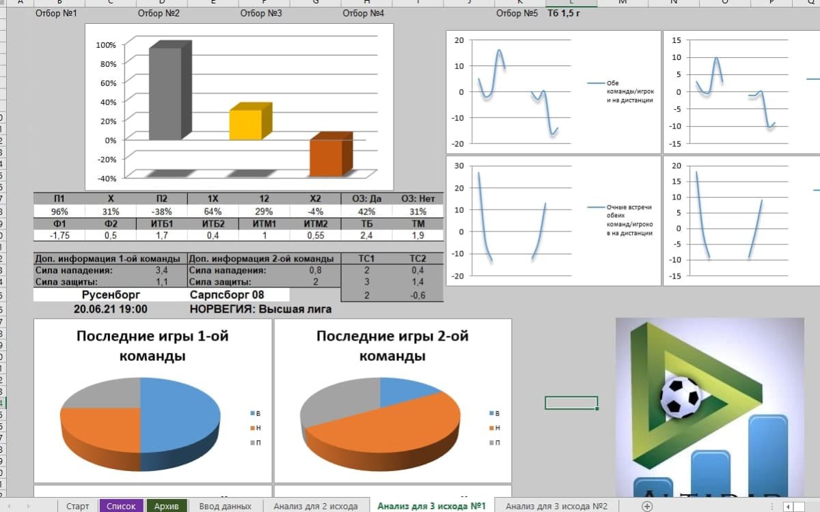This screenshot has height=512, width=820.
Task: Switch to Анализ для 3 исхода №2 tab
Action: [557, 506]
